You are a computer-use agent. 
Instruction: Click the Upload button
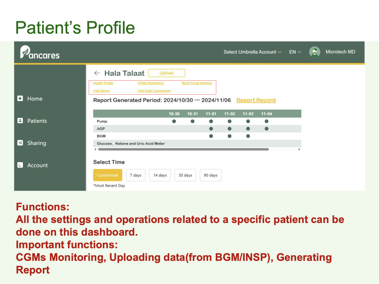click(167, 73)
